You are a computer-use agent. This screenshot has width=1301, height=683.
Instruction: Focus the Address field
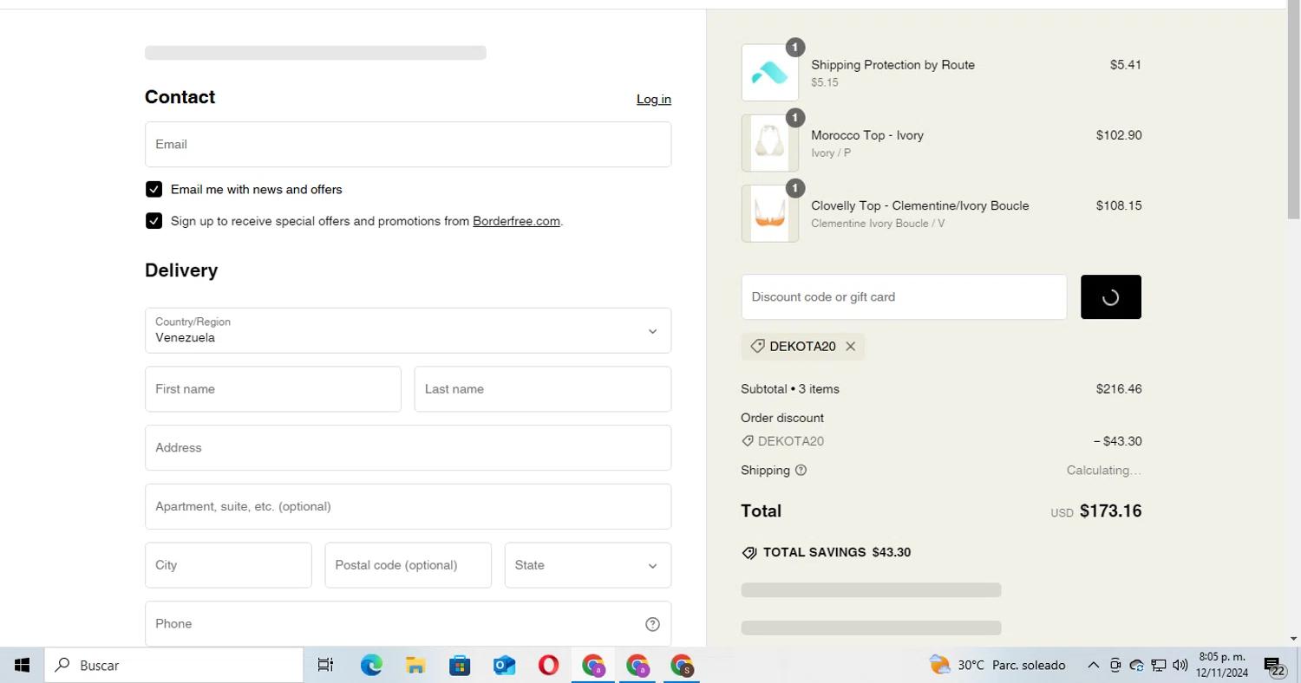[408, 448]
